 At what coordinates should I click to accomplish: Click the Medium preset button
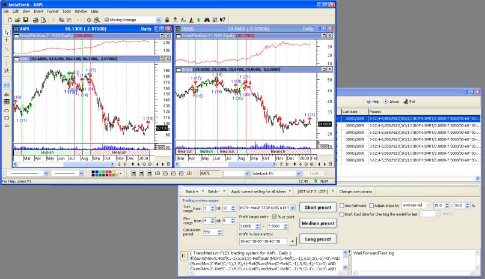[317, 223]
